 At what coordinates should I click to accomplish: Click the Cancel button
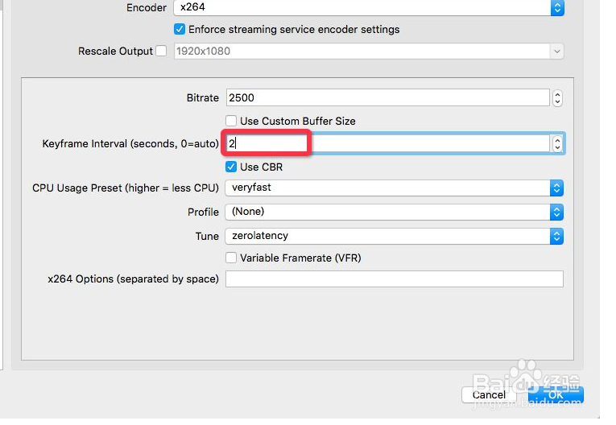489,394
